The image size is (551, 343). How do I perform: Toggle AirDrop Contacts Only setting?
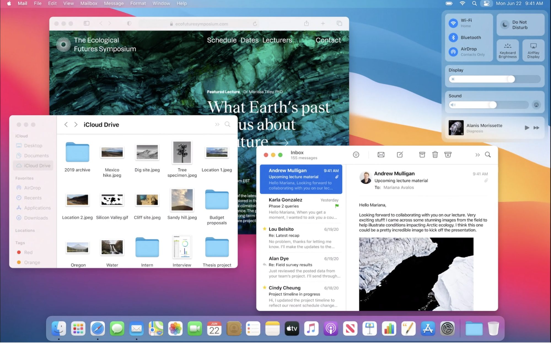coord(453,51)
